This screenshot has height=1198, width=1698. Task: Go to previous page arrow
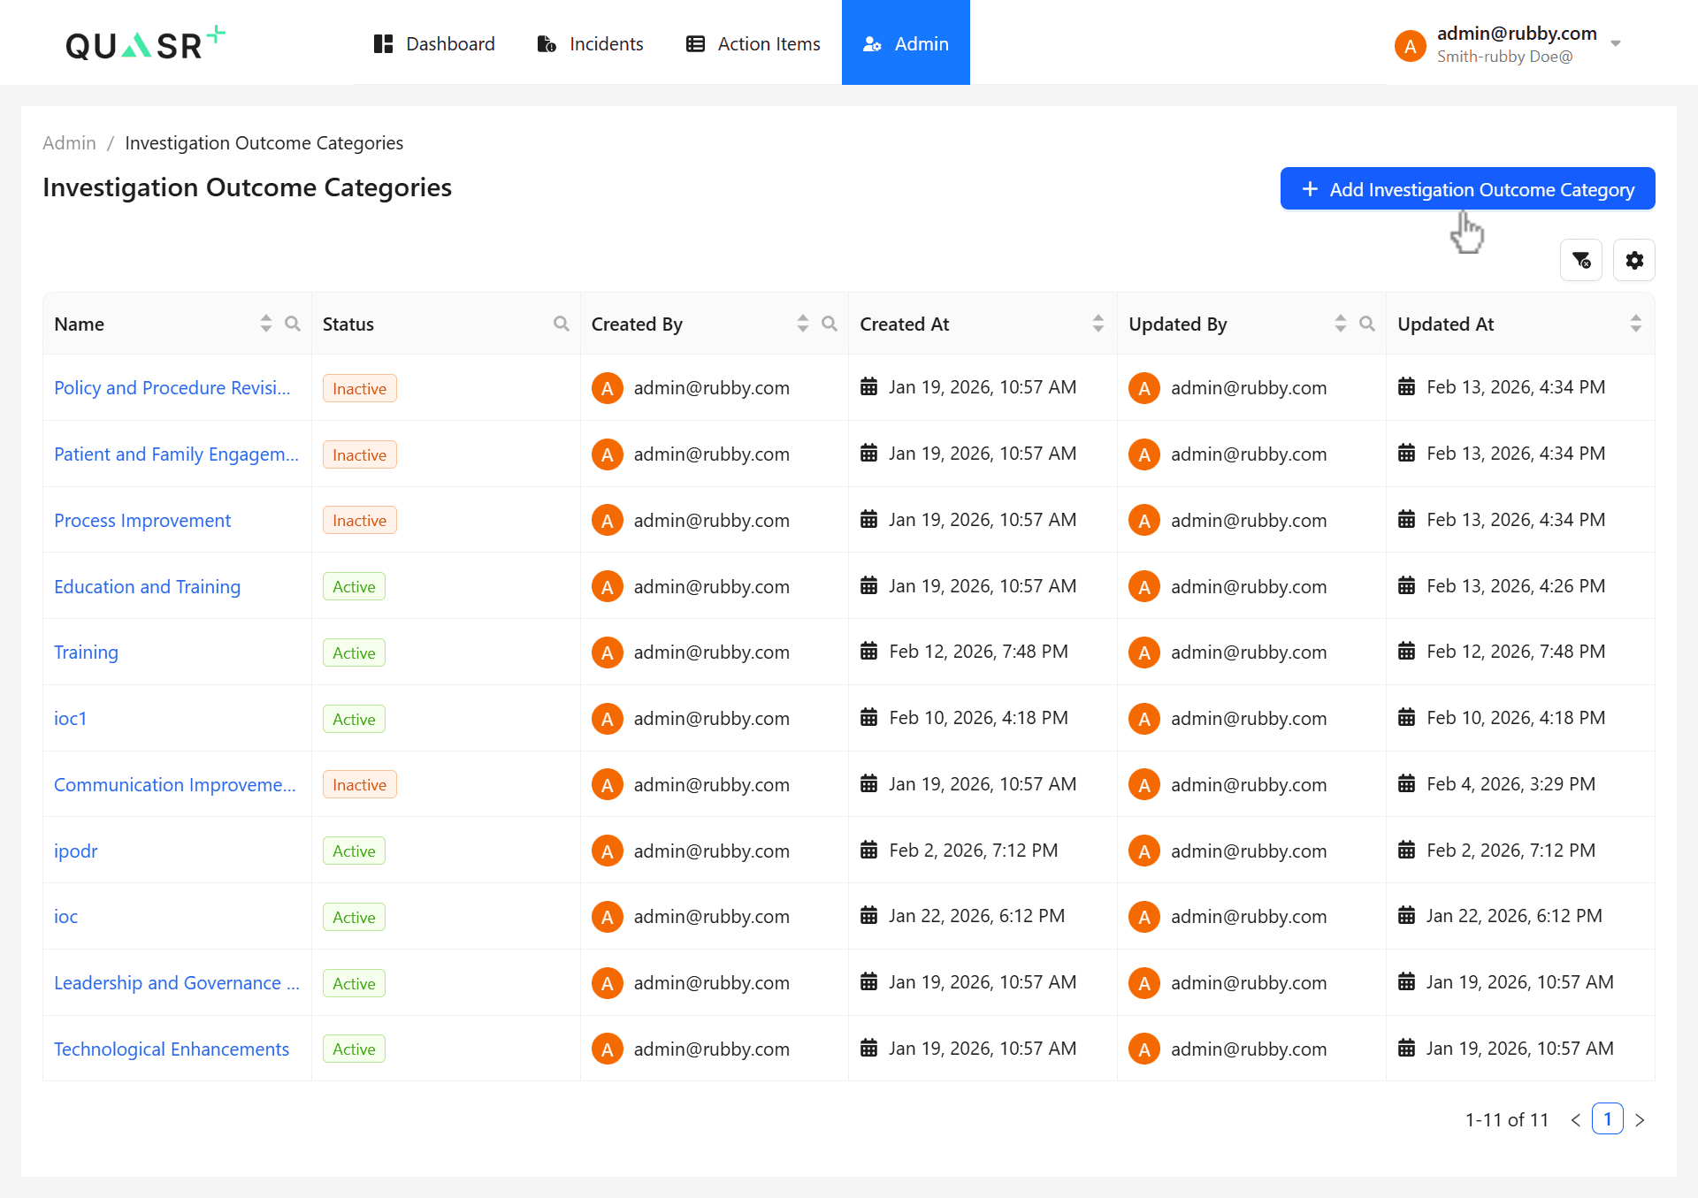point(1575,1120)
